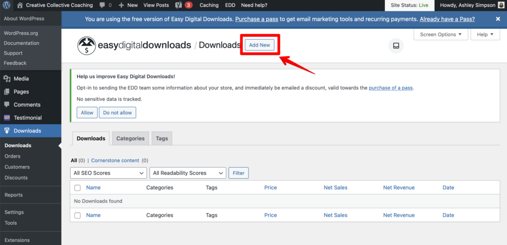Viewport: 507px width, 245px height.
Task: Expand the Screen Options panel
Action: click(440, 35)
